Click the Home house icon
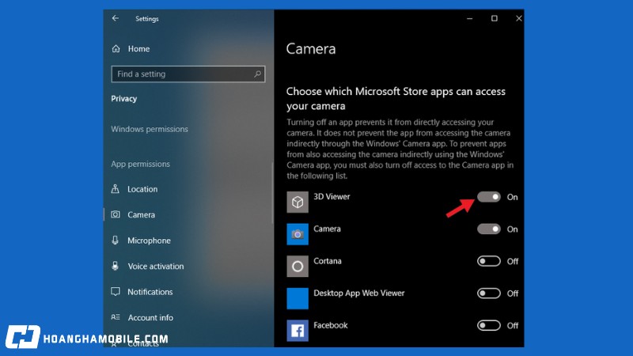The height and width of the screenshot is (356, 633). click(116, 49)
